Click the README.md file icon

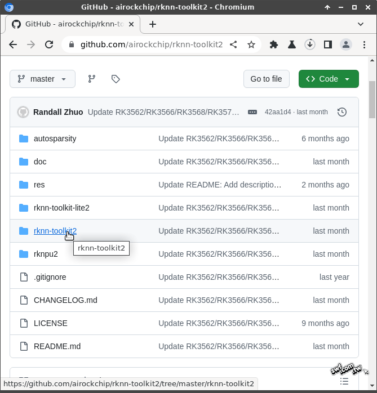(x=24, y=346)
